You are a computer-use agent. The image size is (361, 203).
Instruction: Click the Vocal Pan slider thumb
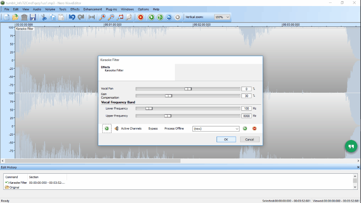tap(188, 89)
